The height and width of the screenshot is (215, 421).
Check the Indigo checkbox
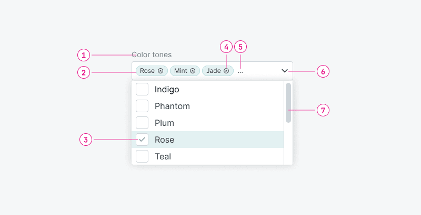click(142, 89)
